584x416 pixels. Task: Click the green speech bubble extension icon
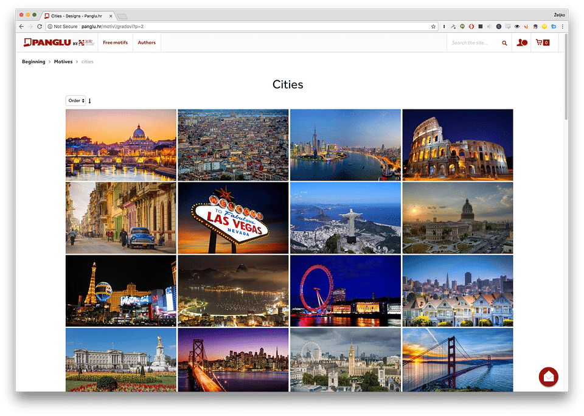(x=462, y=26)
